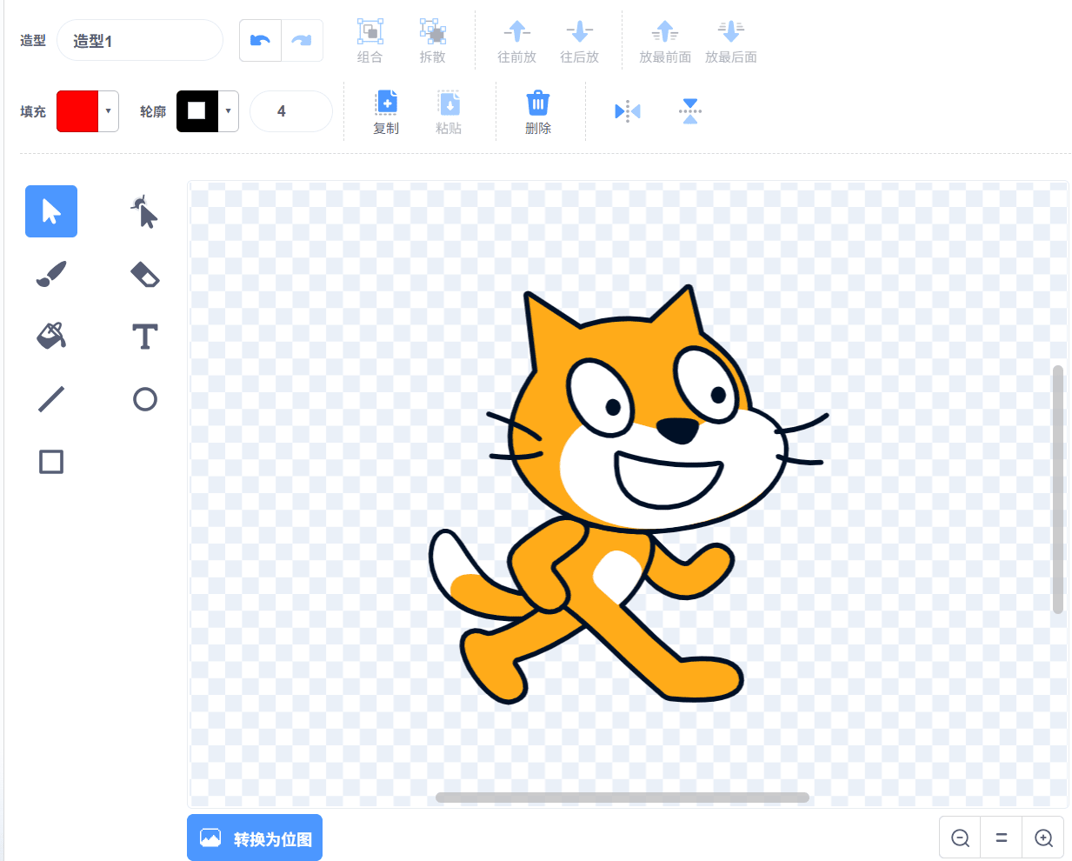The height and width of the screenshot is (861, 1072).
Task: Select the Reshape tool
Action: click(x=145, y=211)
